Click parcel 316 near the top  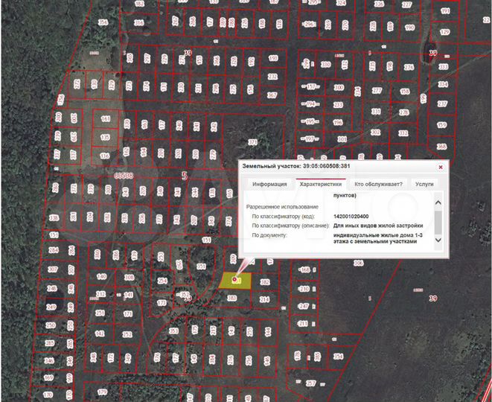pos(138,23)
